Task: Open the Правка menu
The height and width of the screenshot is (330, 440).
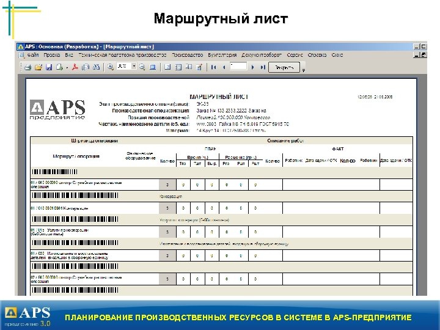Action: pos(52,55)
